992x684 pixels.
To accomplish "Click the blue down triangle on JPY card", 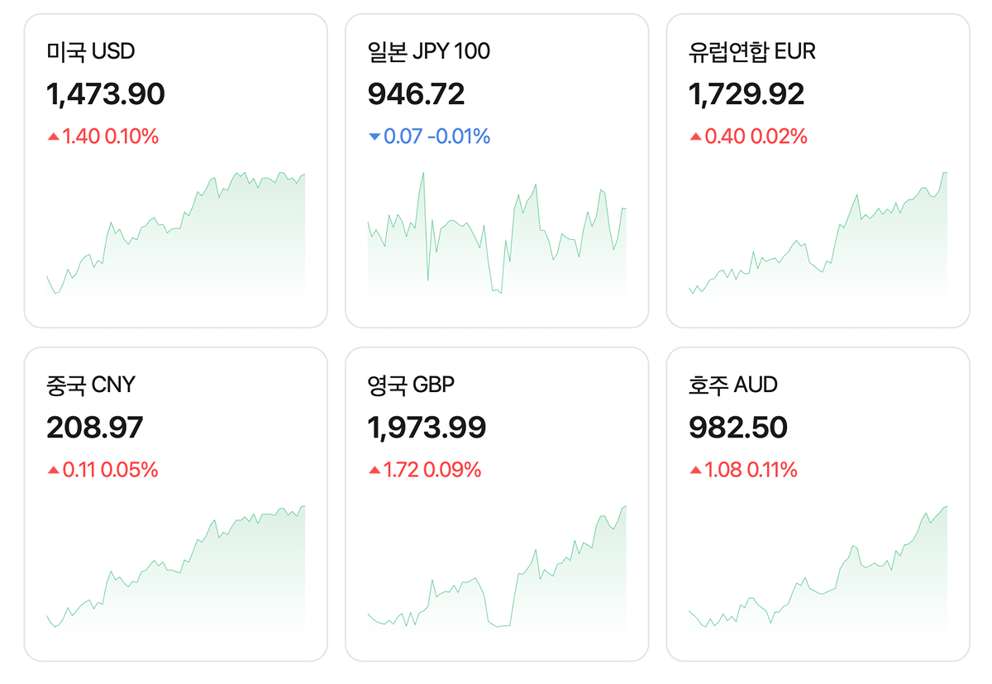I will [374, 136].
